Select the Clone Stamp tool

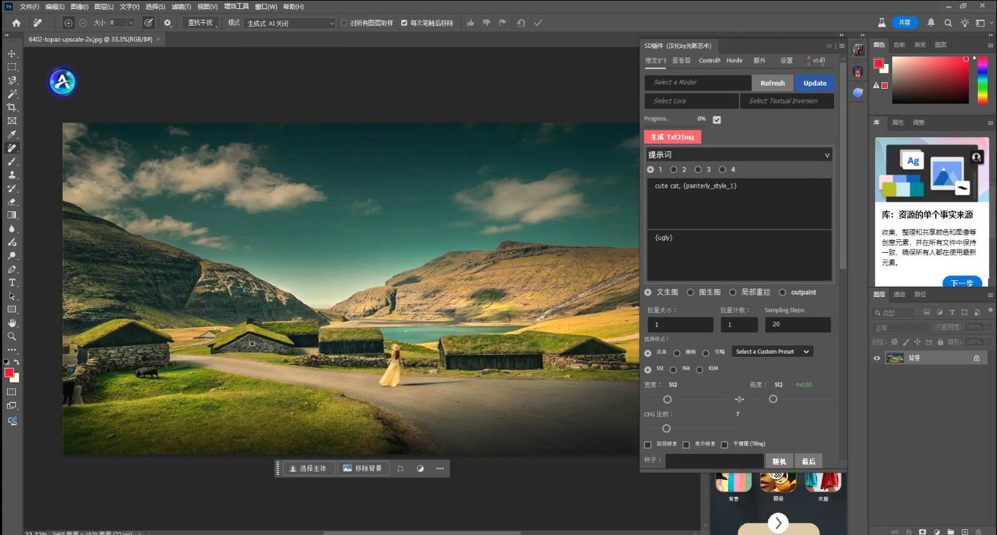[x=11, y=175]
